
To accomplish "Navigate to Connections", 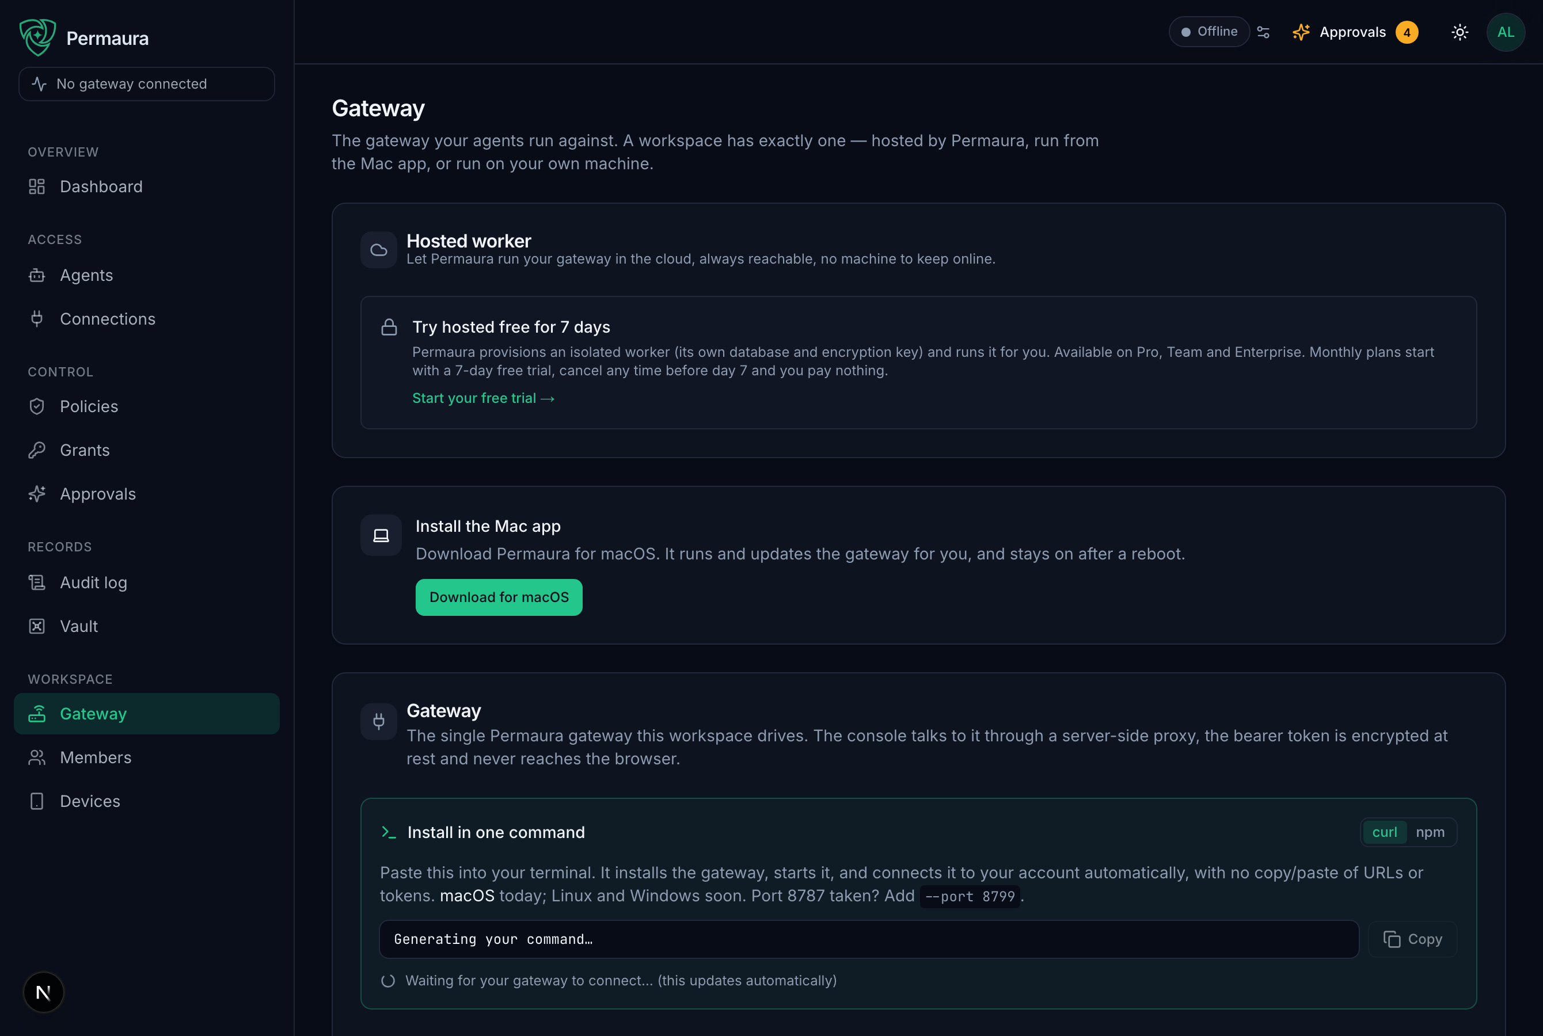I will coord(147,319).
